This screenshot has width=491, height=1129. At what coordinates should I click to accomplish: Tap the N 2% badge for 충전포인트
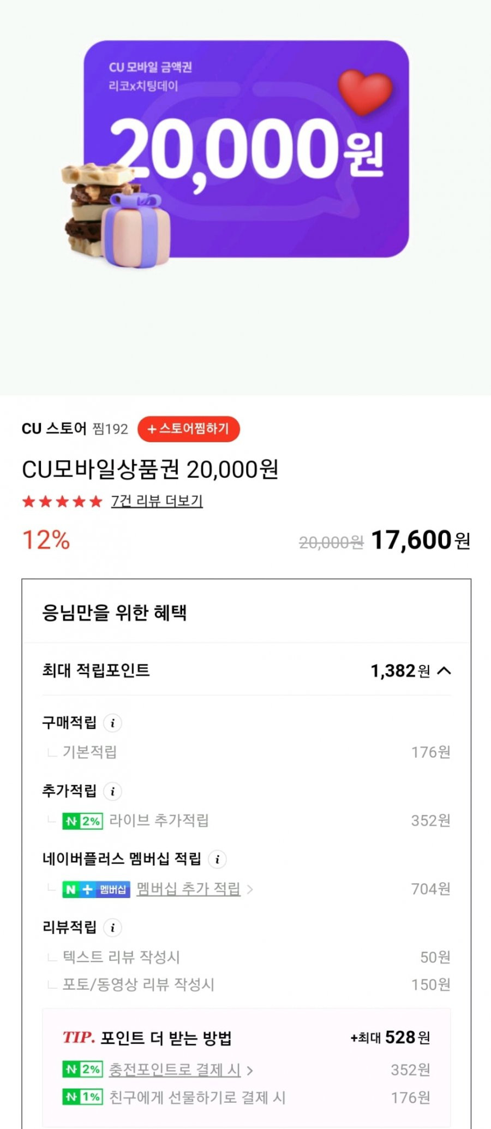pos(83,1069)
